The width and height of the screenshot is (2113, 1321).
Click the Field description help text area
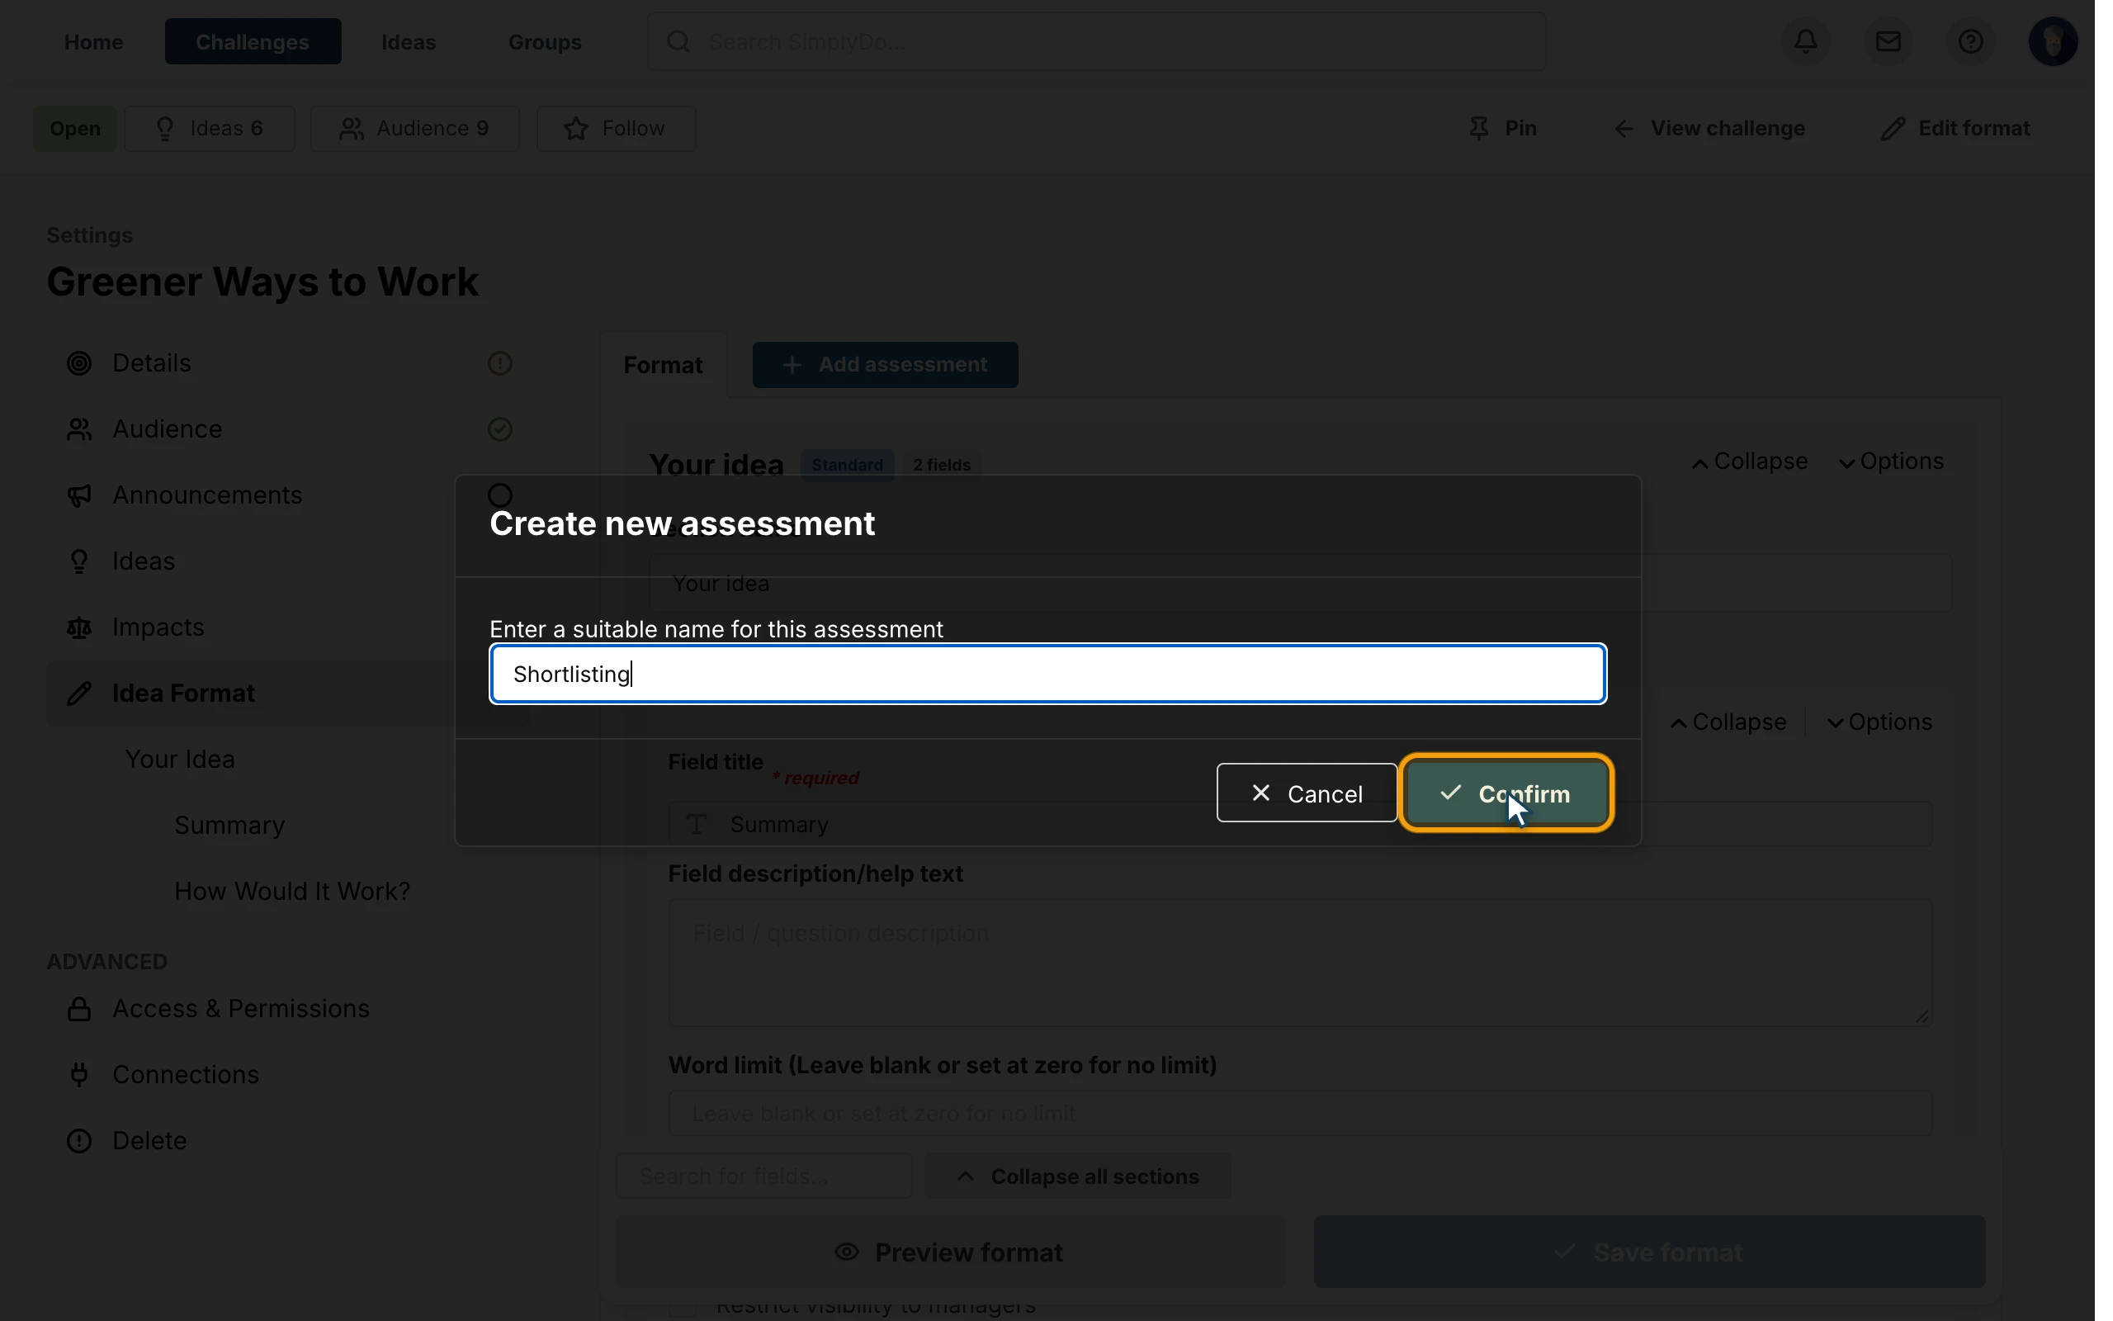click(1300, 963)
